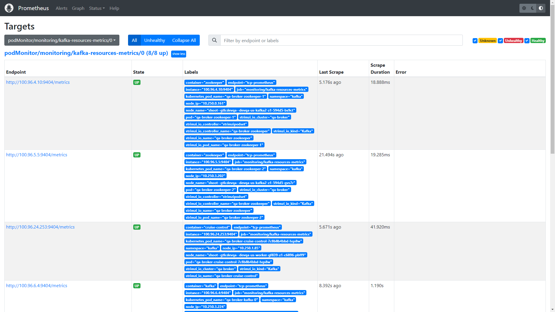Open endpoint http://100.96.4.10:9404/metrics

click(x=38, y=82)
